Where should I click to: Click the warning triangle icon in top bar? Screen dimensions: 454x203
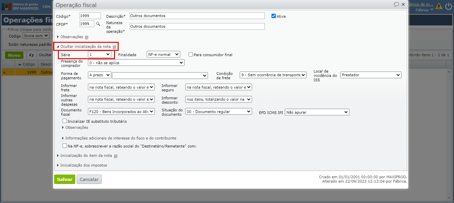[439, 6]
